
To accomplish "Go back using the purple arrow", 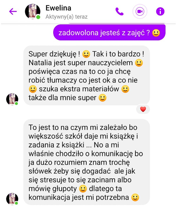I will pyautogui.click(x=13, y=11).
